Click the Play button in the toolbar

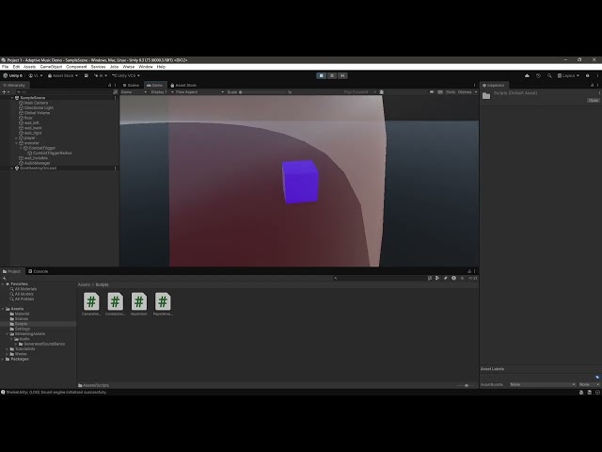322,75
